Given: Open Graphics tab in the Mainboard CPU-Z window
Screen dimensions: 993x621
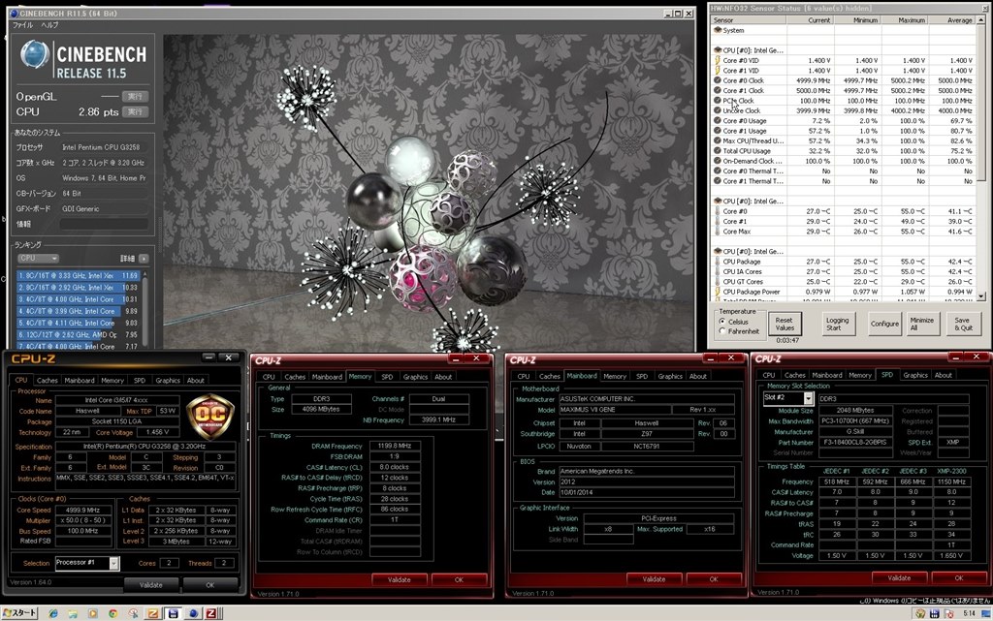Looking at the screenshot, I should 670,376.
